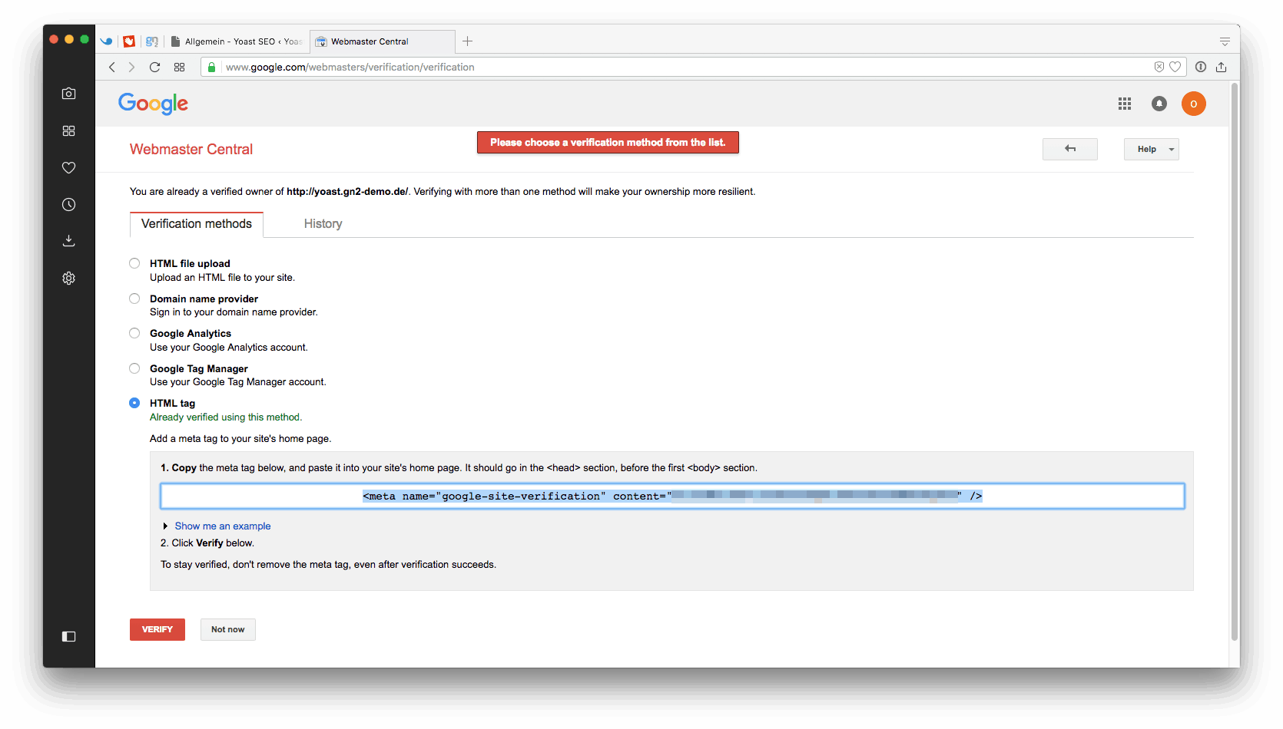Open Speed Dial from sidebar grid icon
1283x729 pixels.
point(68,131)
